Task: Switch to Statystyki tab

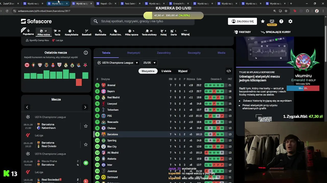Action: (134, 53)
